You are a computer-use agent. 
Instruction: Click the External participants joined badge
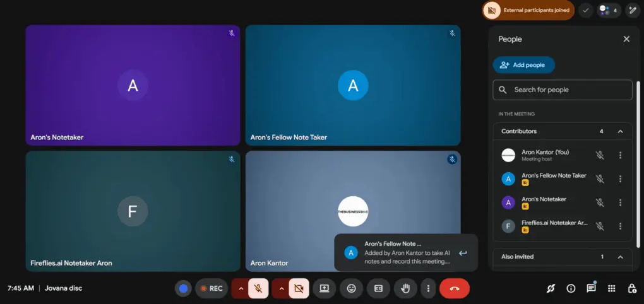(x=528, y=10)
